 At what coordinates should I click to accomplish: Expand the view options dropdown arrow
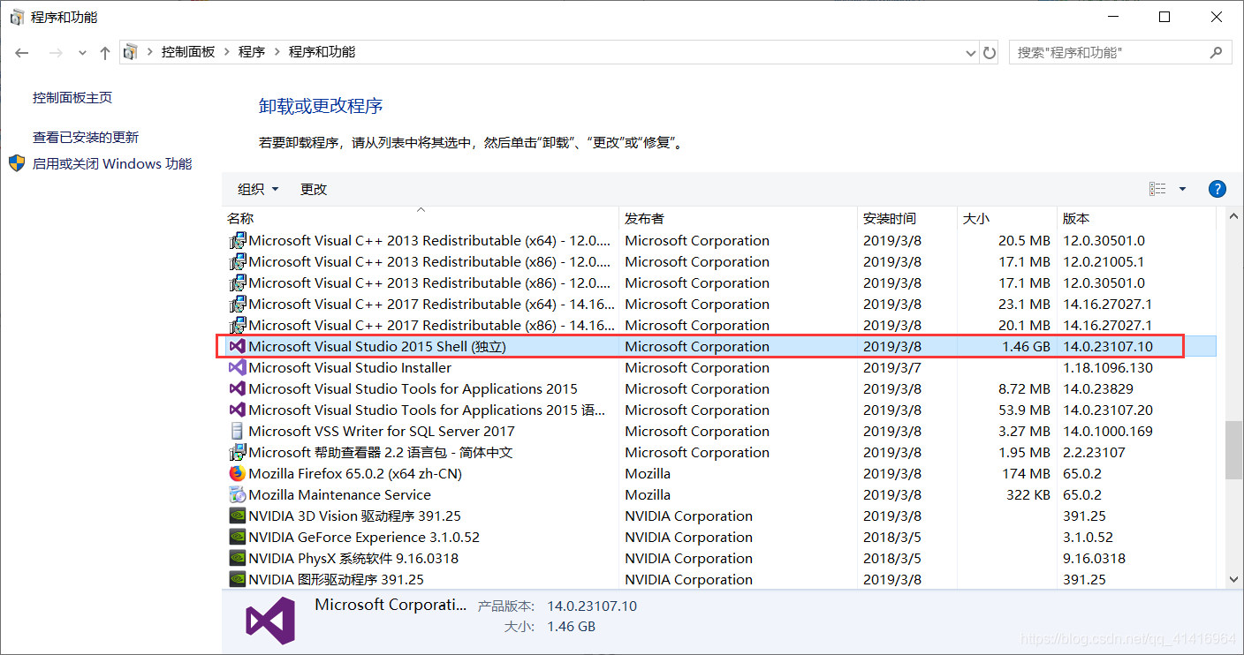click(x=1182, y=189)
